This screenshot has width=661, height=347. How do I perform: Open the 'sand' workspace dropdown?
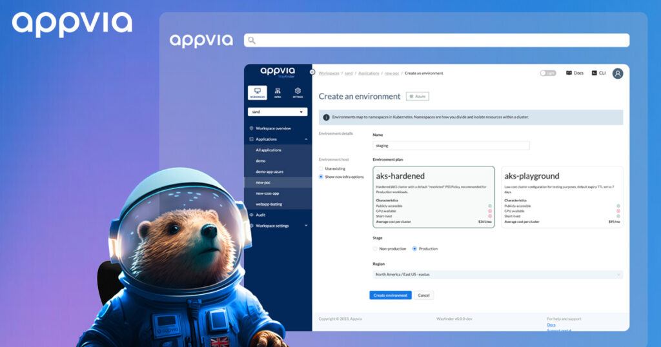click(x=278, y=112)
